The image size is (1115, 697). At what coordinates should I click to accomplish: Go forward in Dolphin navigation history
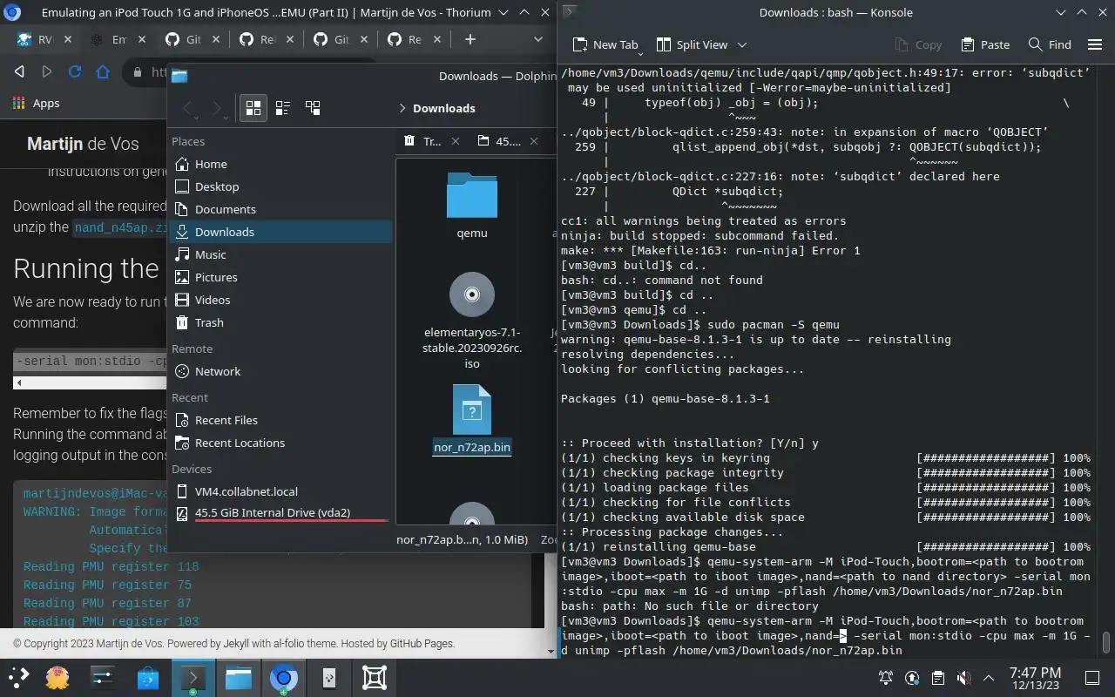217,108
